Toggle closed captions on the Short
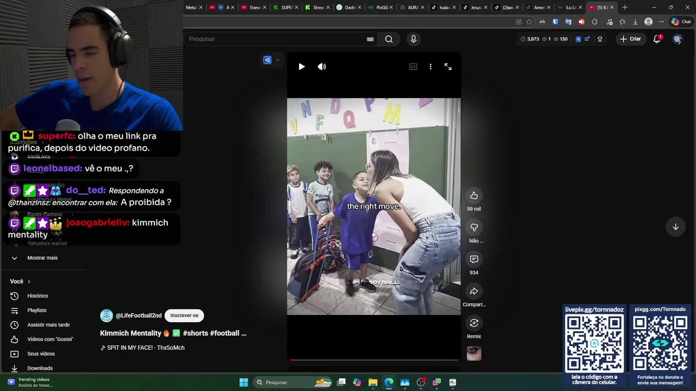Screen dimensions: 696x391 [x=413, y=66]
